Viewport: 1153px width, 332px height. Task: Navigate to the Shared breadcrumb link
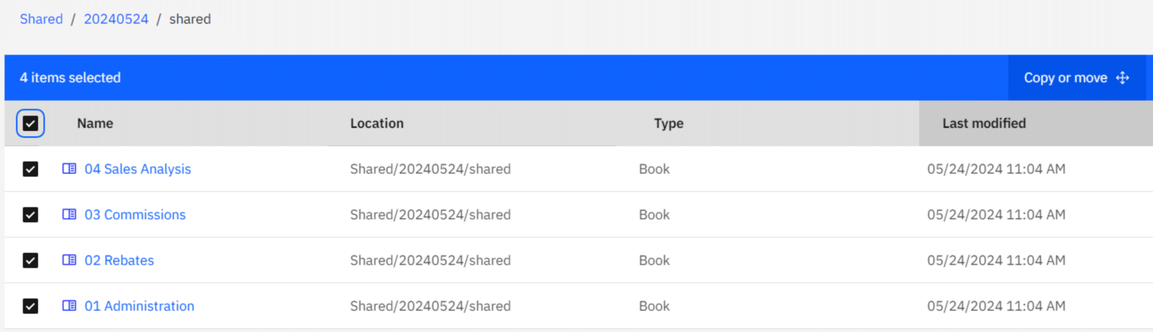point(41,19)
